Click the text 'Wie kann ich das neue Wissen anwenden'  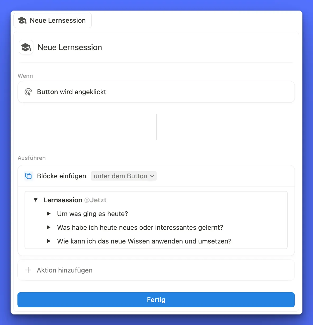144,241
